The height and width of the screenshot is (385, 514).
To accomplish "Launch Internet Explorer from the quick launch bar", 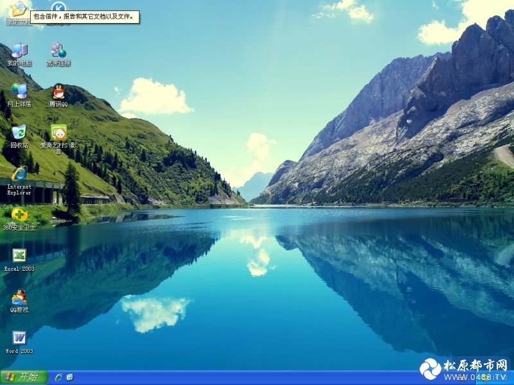I will coord(58,377).
